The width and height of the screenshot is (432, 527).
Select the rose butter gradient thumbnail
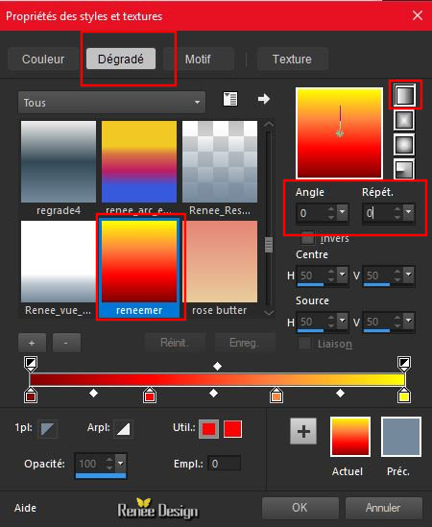pyautogui.click(x=220, y=268)
